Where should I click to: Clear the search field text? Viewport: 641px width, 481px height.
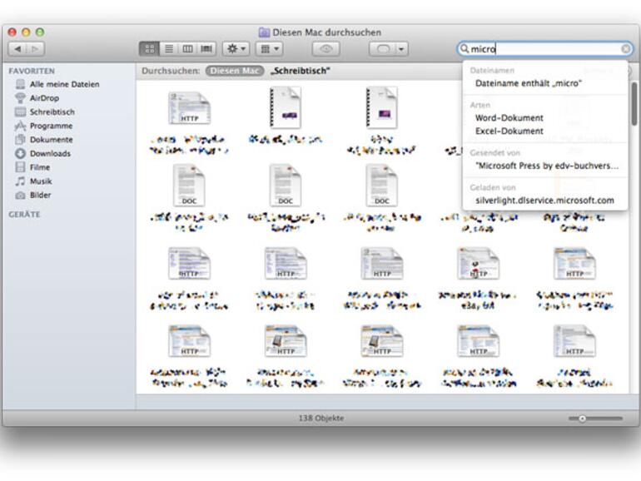click(x=626, y=49)
